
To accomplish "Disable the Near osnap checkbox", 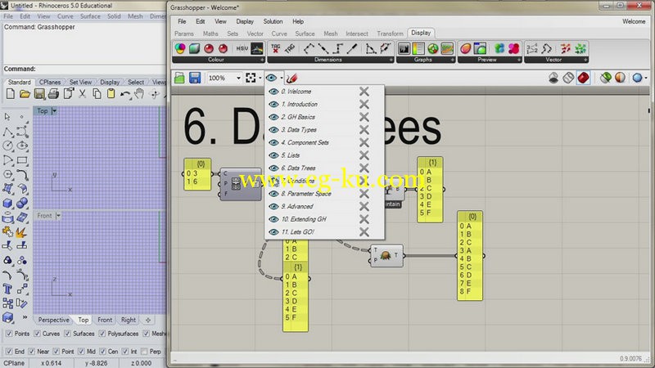I will tap(32, 352).
